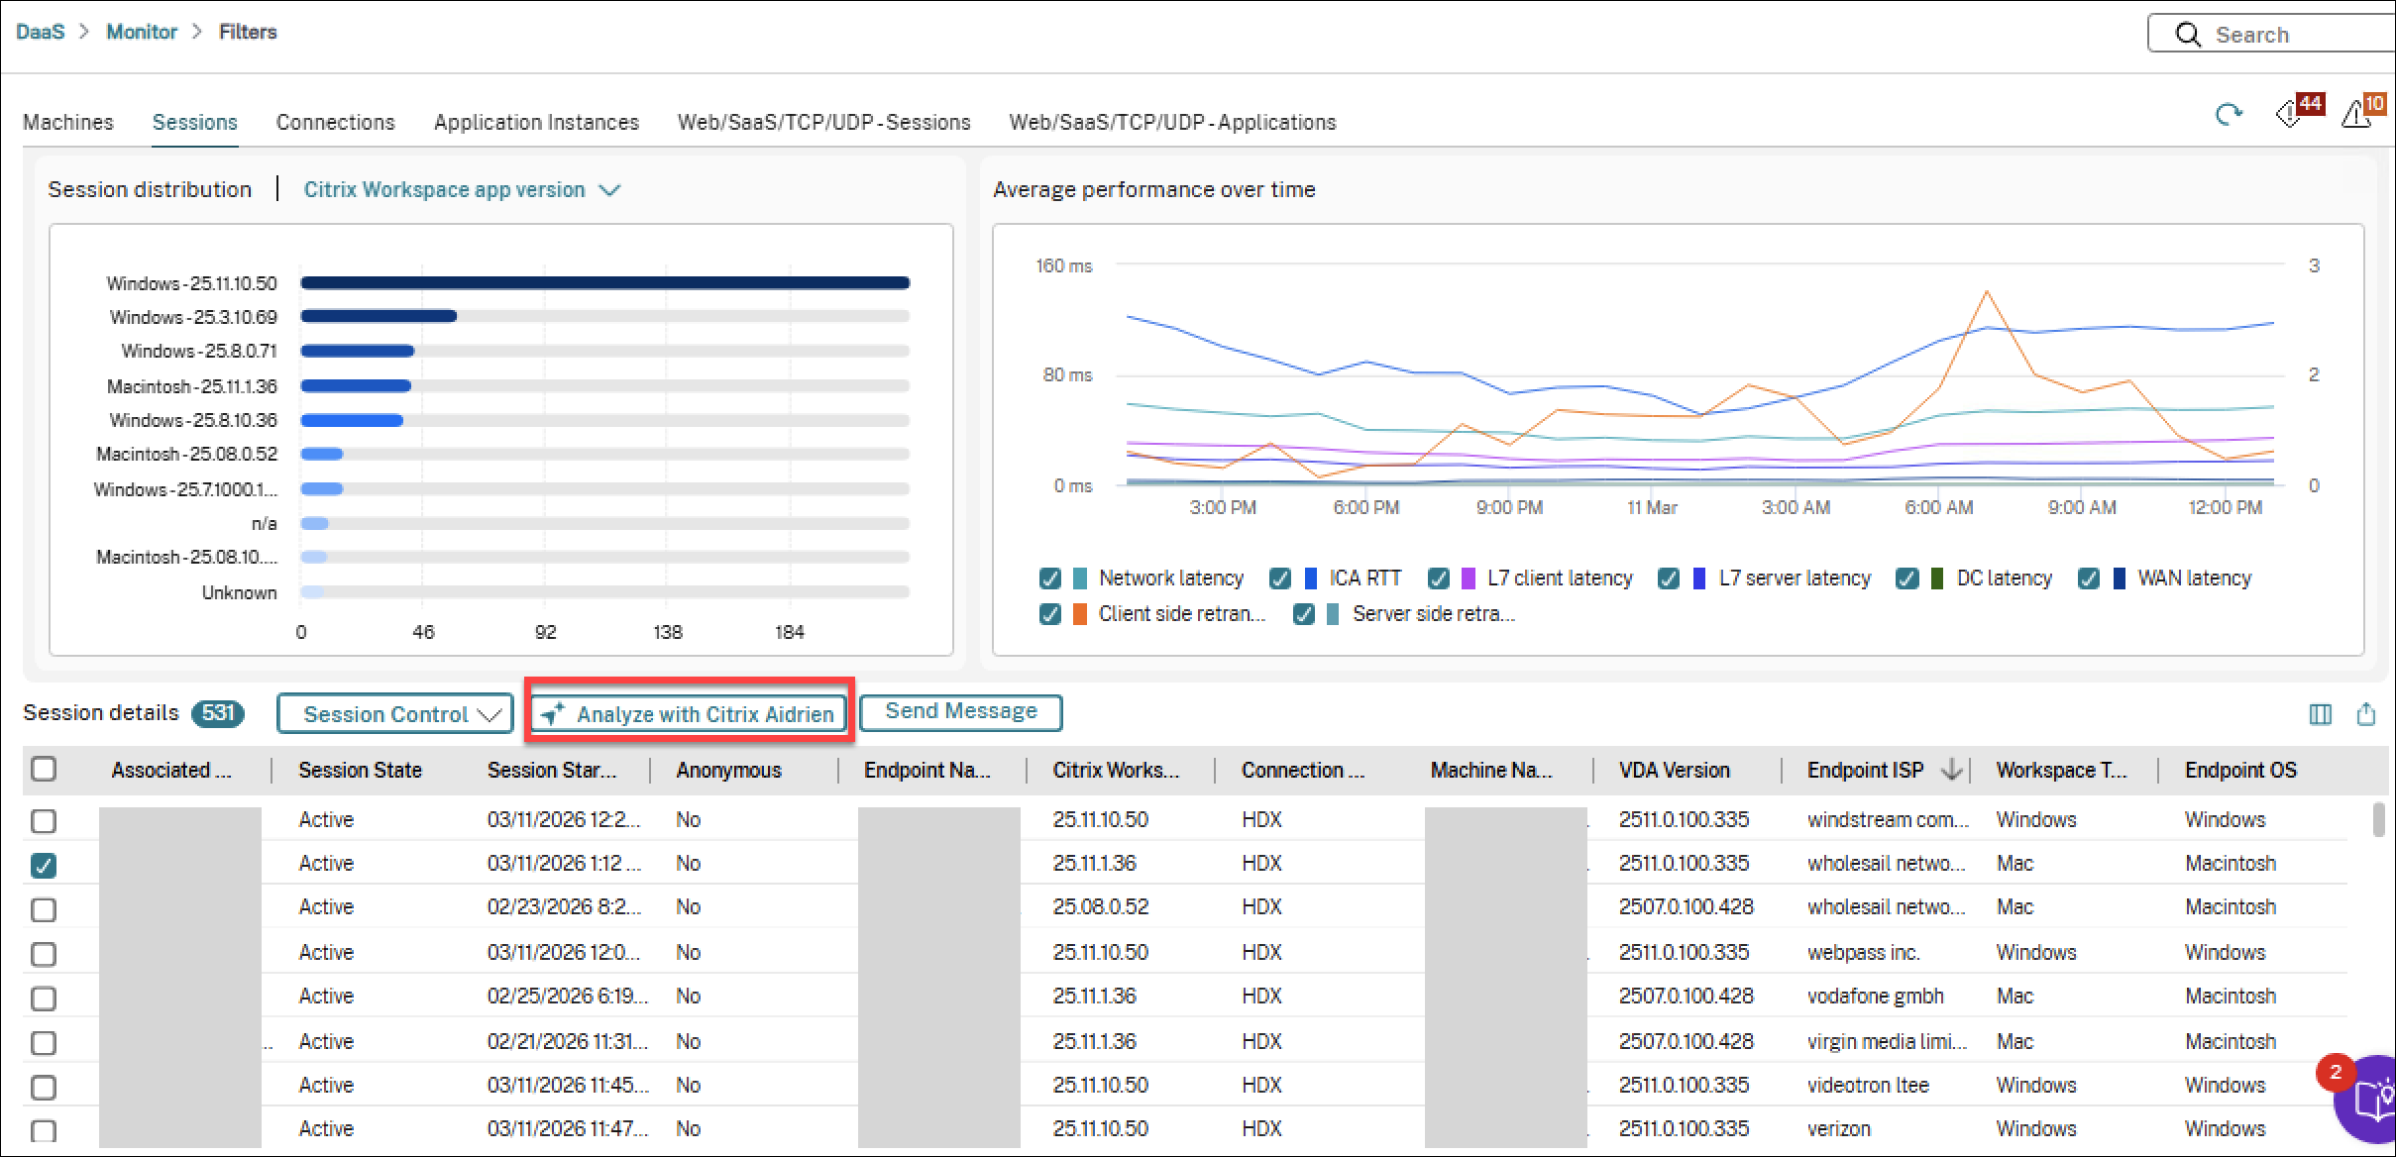This screenshot has height=1157, width=2396.
Task: Open critical alerts icon with 44 badge
Action: pyautogui.click(x=2299, y=111)
